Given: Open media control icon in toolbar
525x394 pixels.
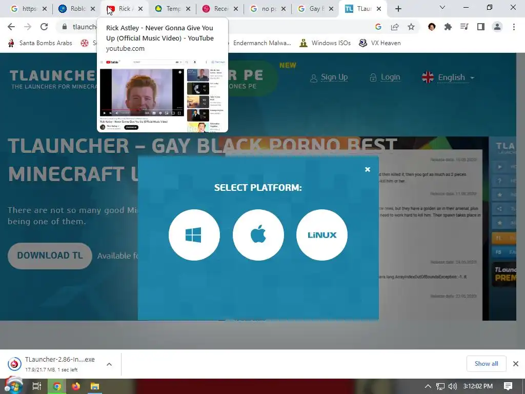Looking at the screenshot, I should pos(465,27).
